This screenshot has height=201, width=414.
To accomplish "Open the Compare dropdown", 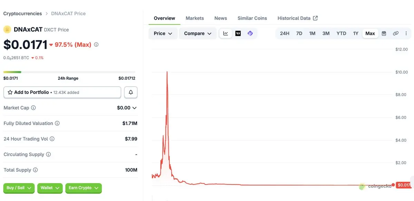I will click(198, 33).
